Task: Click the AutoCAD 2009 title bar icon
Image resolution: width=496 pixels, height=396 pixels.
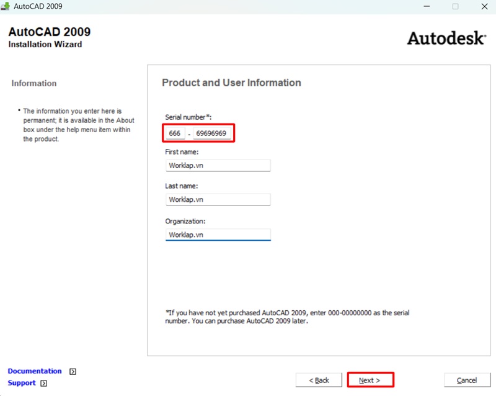Action: (x=7, y=7)
